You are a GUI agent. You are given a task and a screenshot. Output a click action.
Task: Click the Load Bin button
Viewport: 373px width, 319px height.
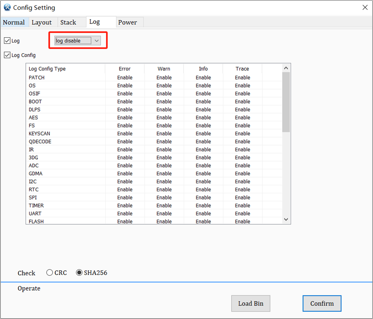(x=251, y=303)
